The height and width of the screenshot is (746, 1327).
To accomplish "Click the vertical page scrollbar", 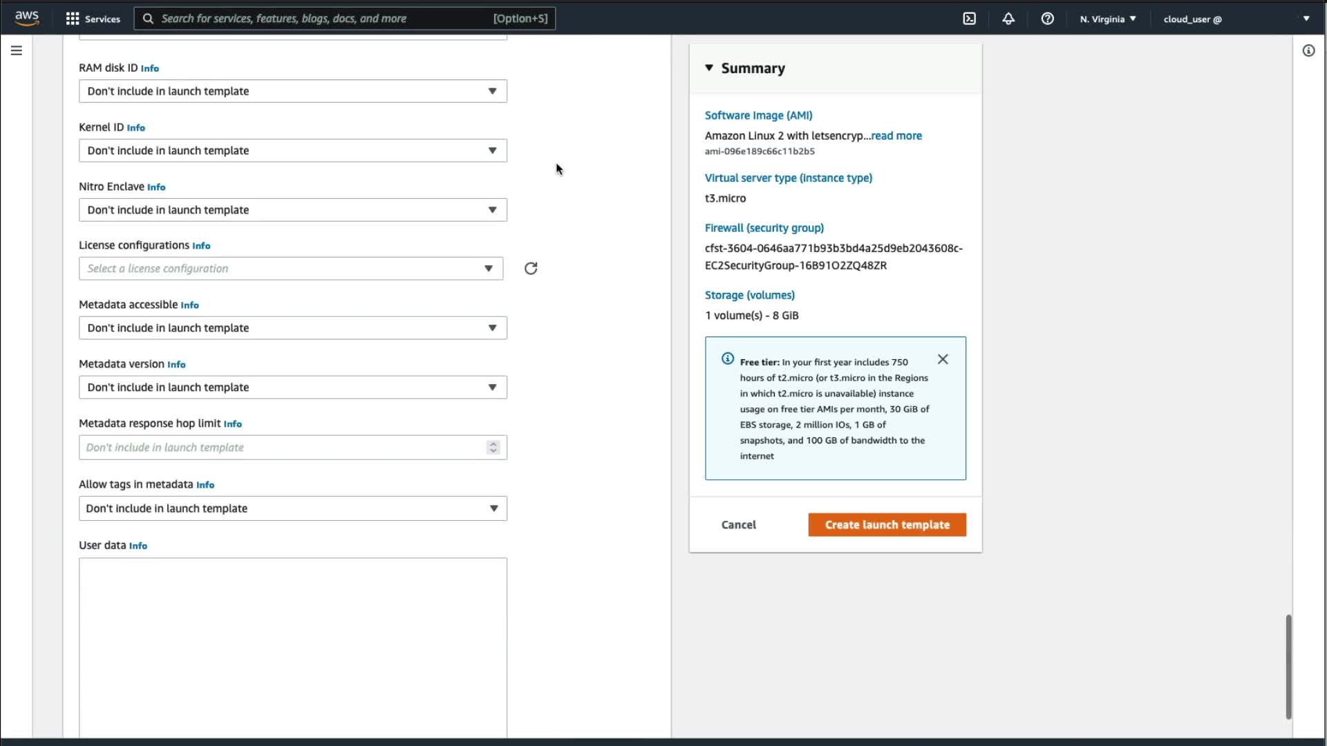I will point(1288,667).
